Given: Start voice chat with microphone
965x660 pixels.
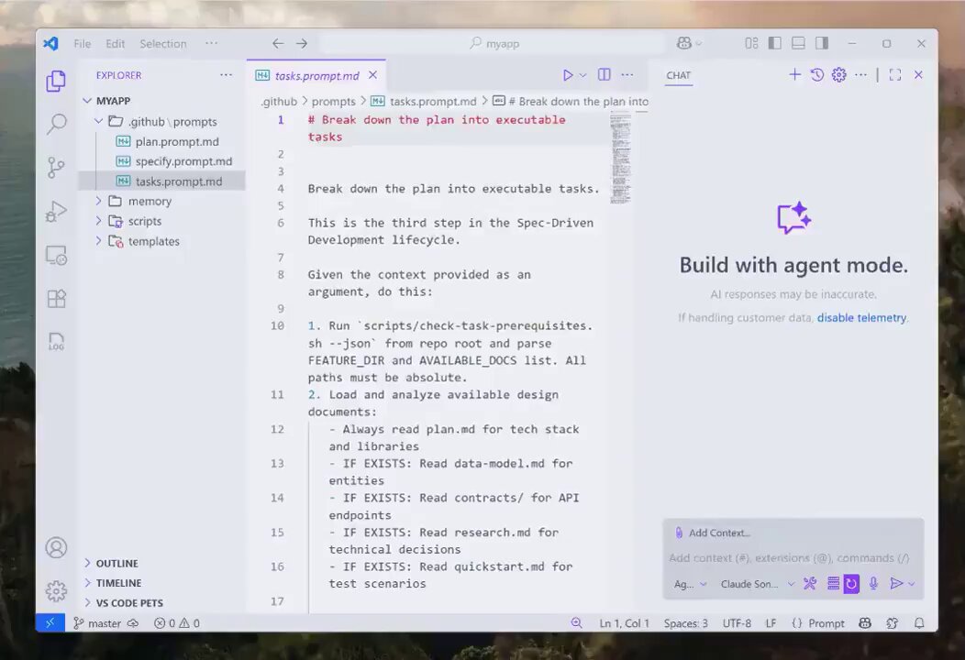Looking at the screenshot, I should pyautogui.click(x=873, y=584).
